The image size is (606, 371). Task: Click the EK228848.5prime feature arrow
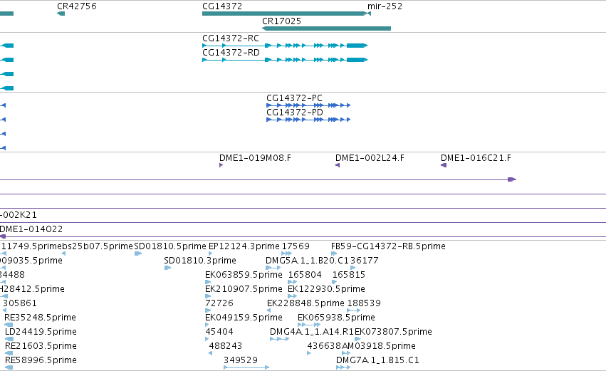coord(268,310)
